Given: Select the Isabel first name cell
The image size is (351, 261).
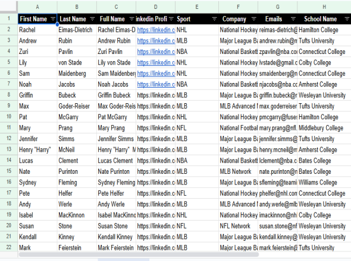Looking at the screenshot, I should [x=37, y=215].
